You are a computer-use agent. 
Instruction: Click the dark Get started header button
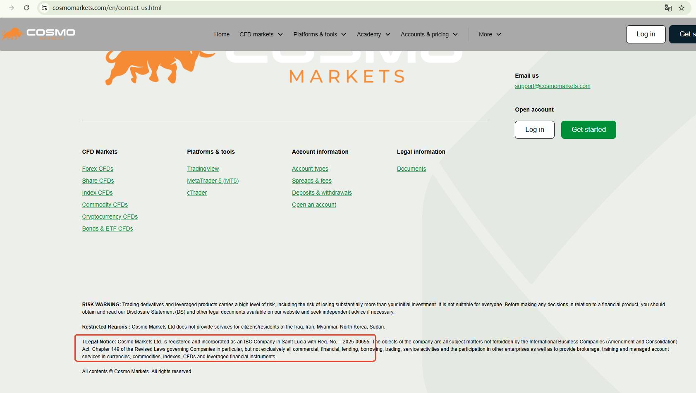click(683, 34)
